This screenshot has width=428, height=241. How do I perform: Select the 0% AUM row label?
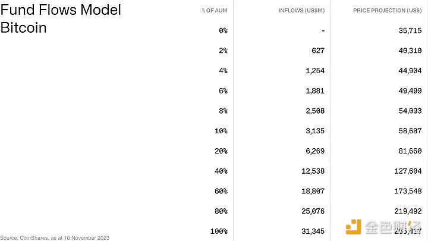coord(222,30)
